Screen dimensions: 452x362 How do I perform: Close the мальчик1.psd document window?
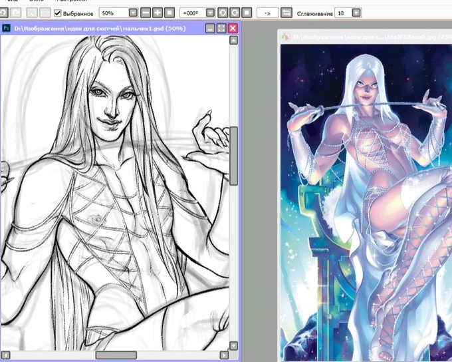coord(233,29)
